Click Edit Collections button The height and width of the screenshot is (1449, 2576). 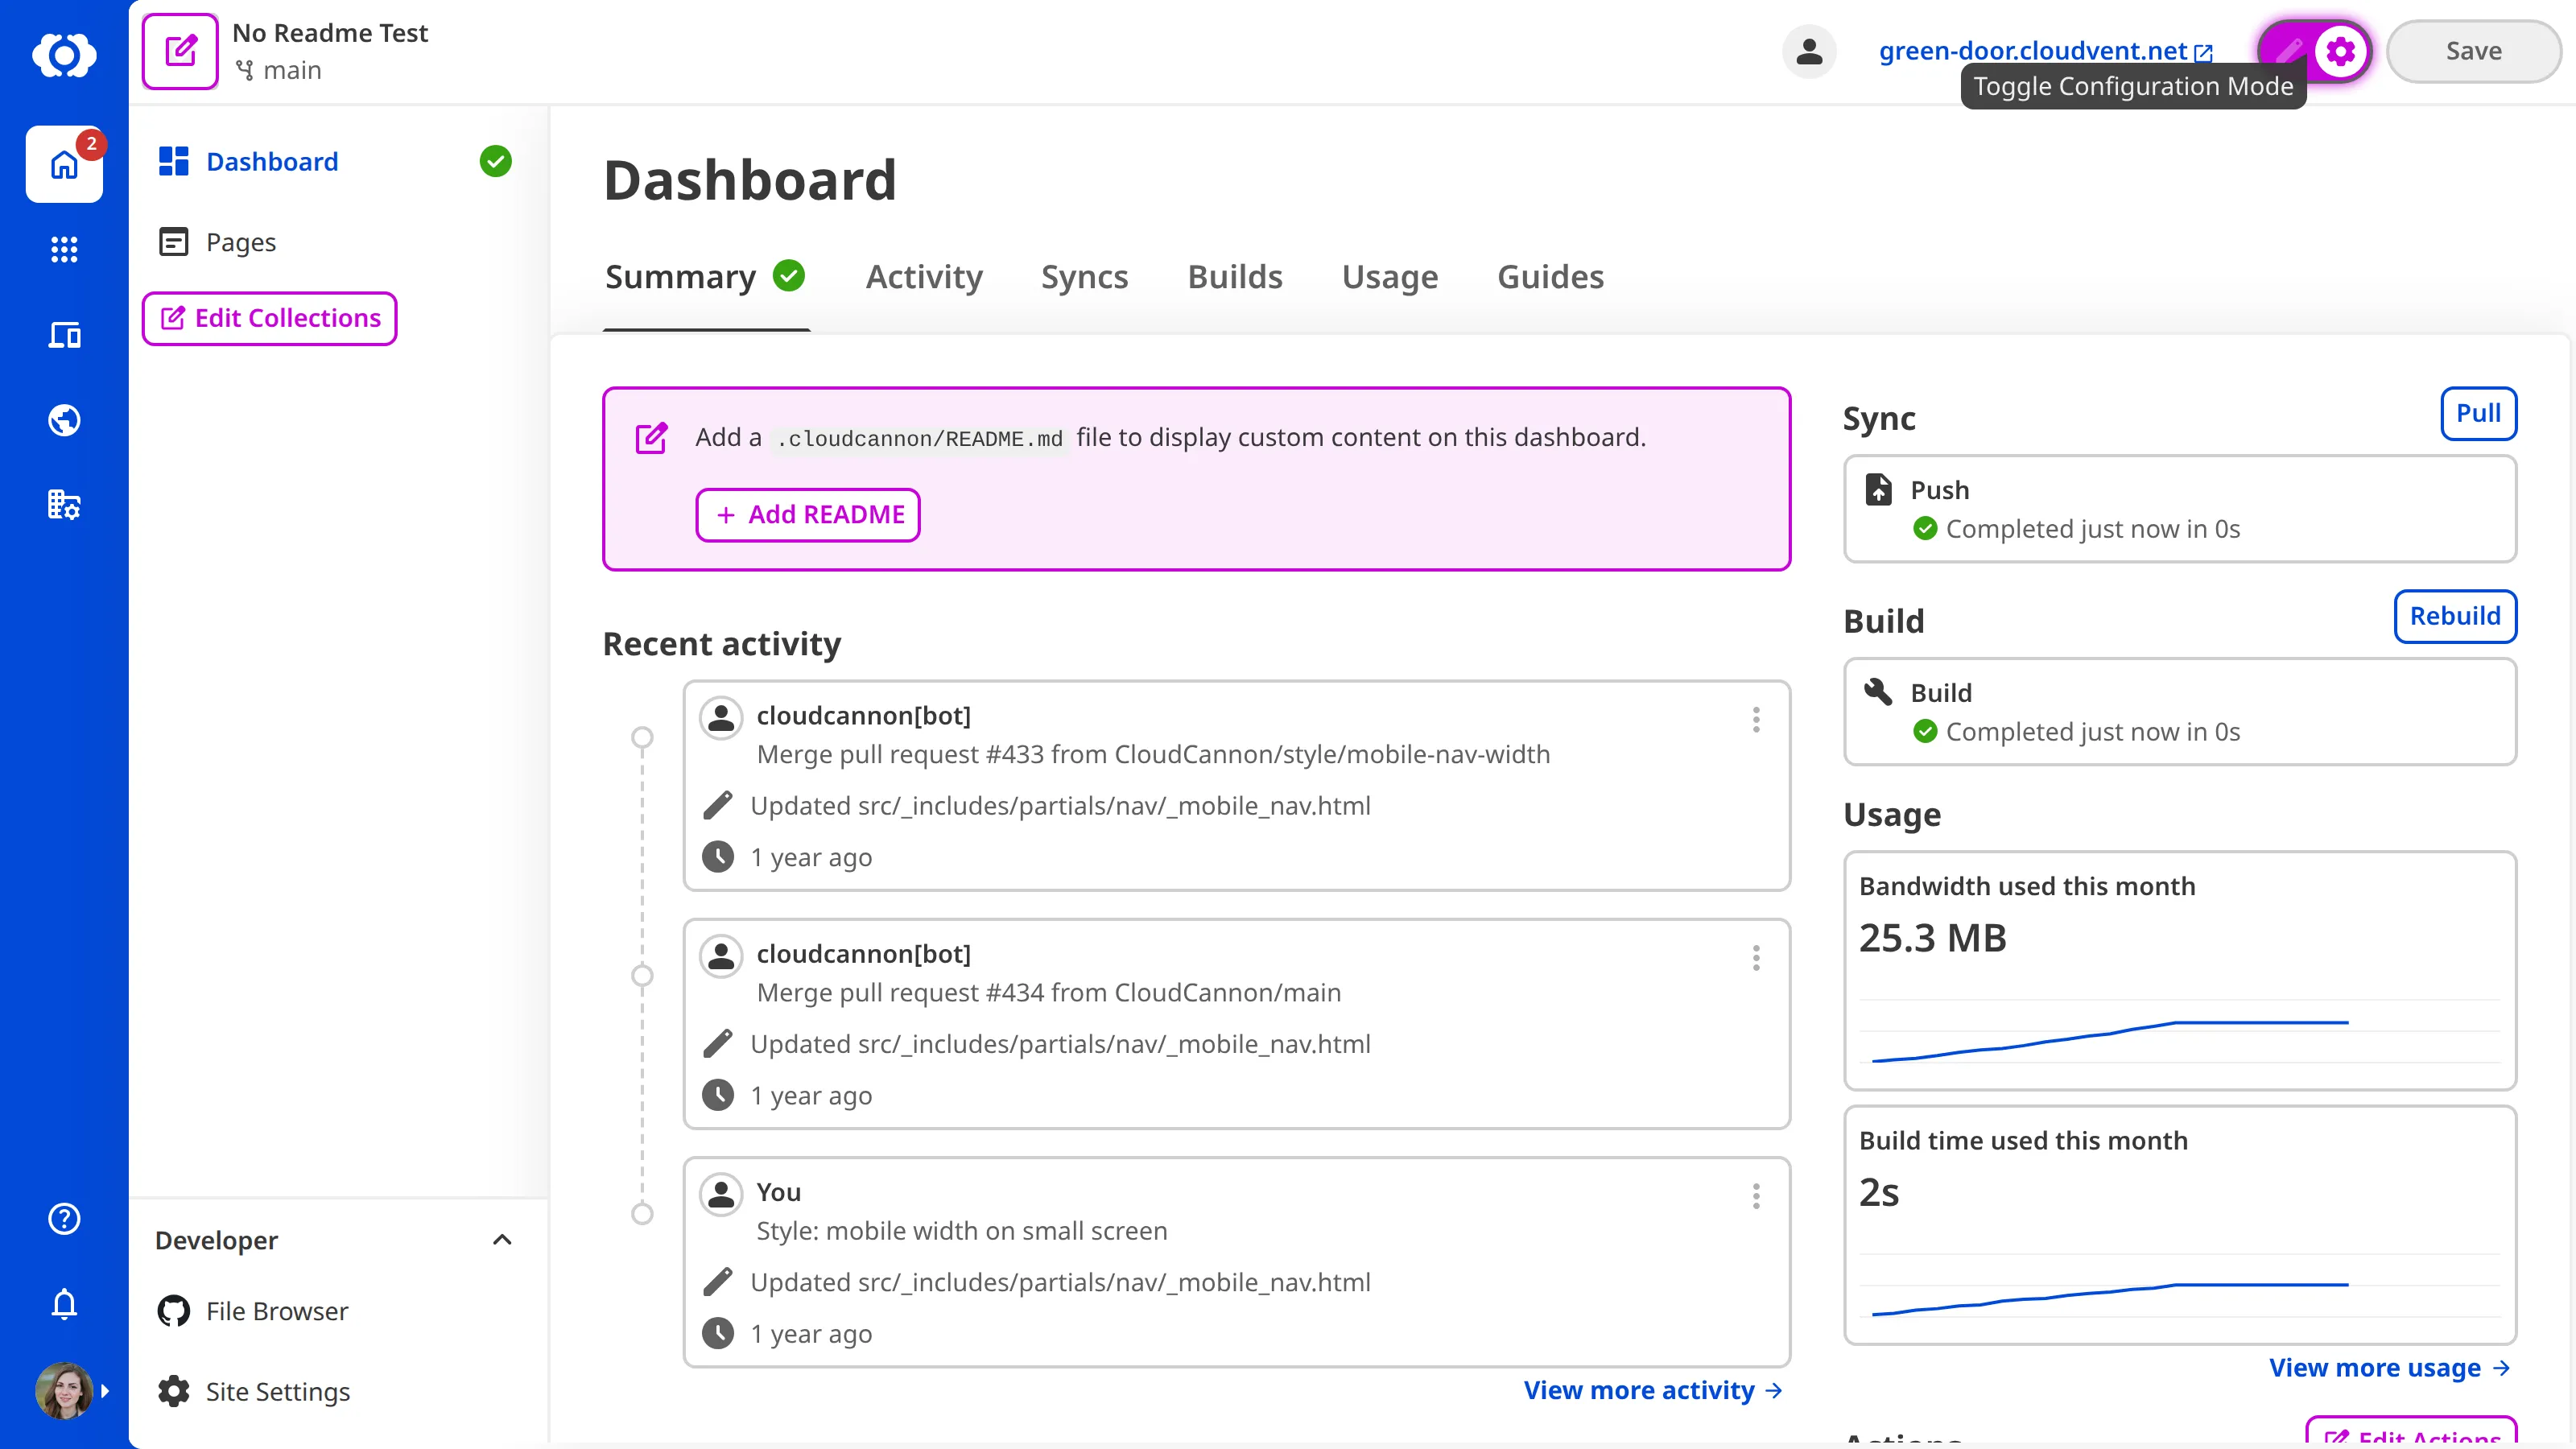(x=269, y=318)
